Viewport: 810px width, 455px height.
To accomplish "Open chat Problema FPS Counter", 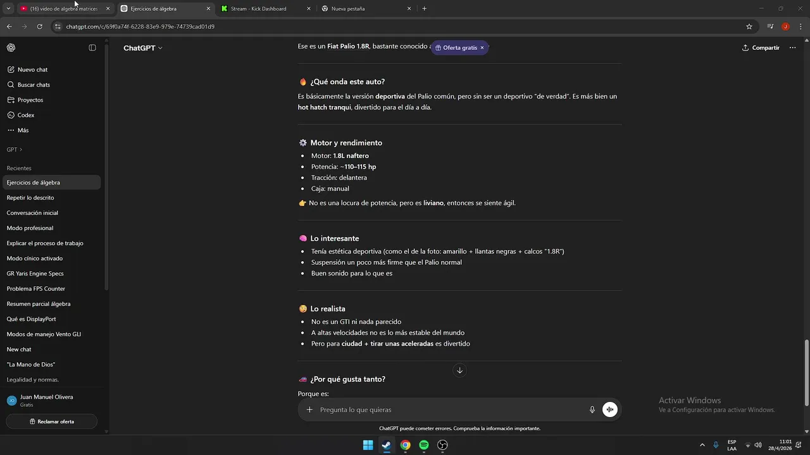I will 51,289.
